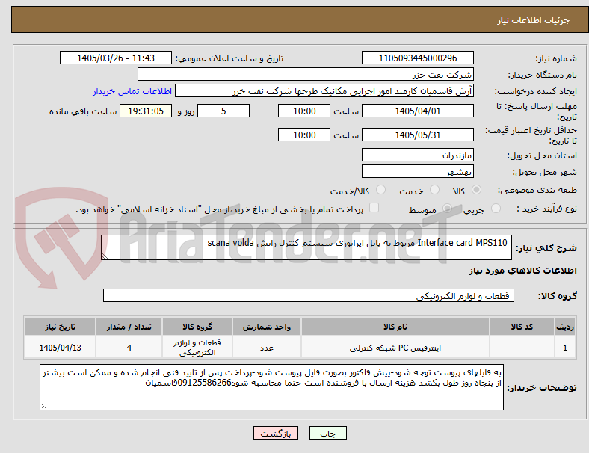
Task: Click the واحد شمارش column header
Action: pos(266,327)
